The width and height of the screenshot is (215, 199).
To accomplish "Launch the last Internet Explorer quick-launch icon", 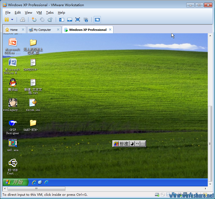I will tap(46, 182).
